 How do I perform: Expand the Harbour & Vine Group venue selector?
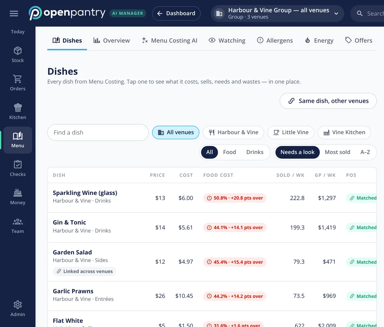[277, 13]
